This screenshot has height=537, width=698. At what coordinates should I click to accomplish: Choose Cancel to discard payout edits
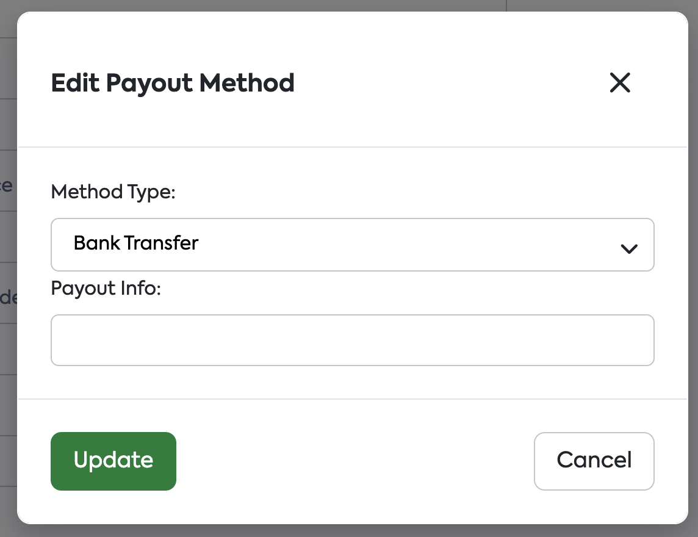pos(594,461)
